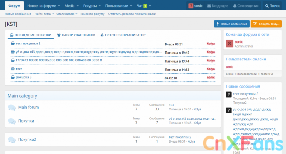Viewport: 286px width, 154px height.
Task: Switch to the Набор участников tab
Action: (x=76, y=35)
